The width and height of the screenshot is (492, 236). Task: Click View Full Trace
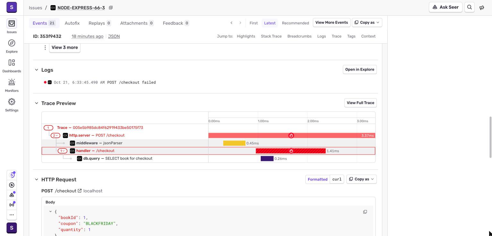[x=361, y=103]
